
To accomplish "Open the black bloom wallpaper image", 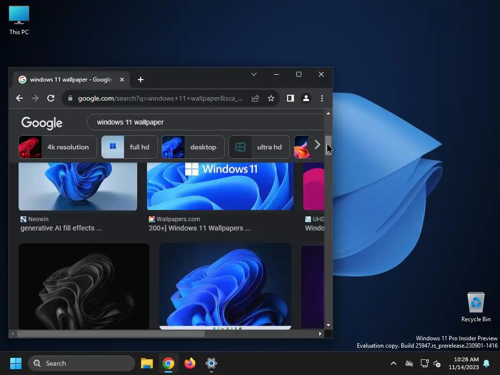I will (x=84, y=286).
